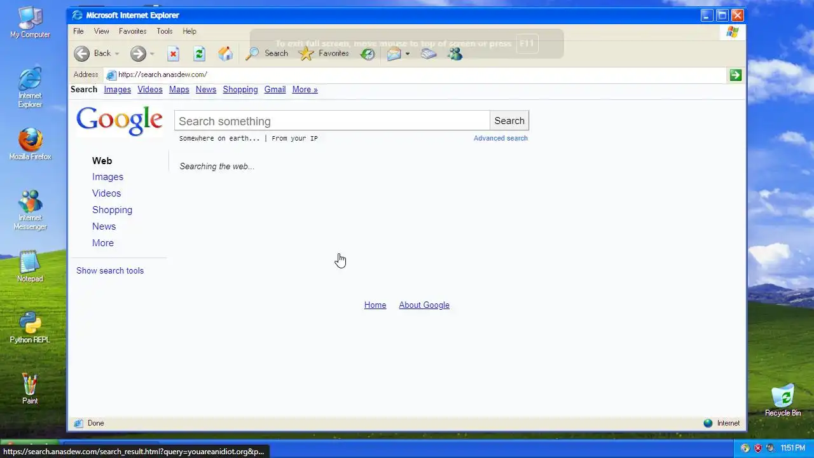
Task: Click the Windows flag logo in the menu bar
Action: (x=733, y=32)
